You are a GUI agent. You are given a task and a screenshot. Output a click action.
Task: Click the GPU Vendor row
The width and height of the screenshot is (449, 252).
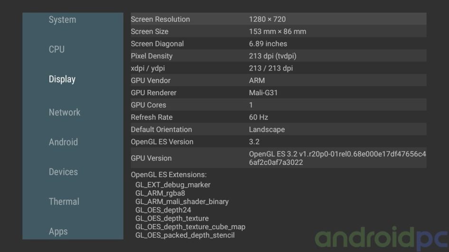click(278, 81)
